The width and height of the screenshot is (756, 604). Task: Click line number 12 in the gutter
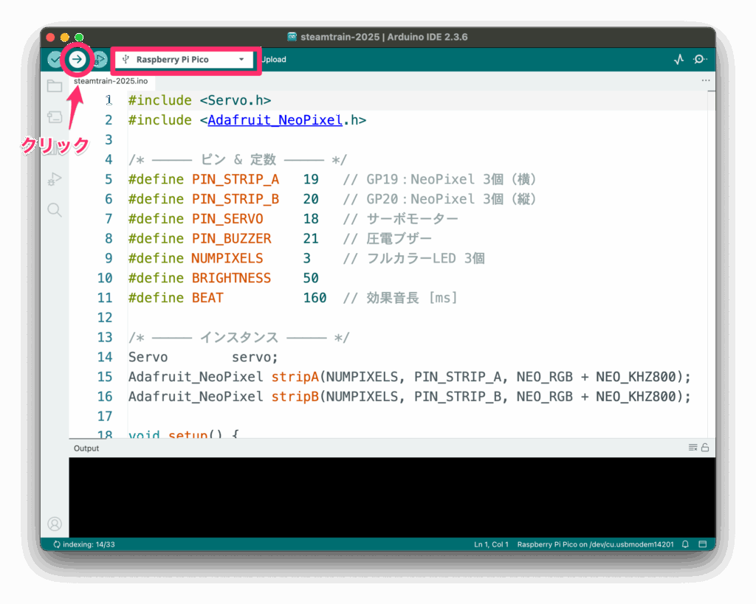(x=105, y=317)
